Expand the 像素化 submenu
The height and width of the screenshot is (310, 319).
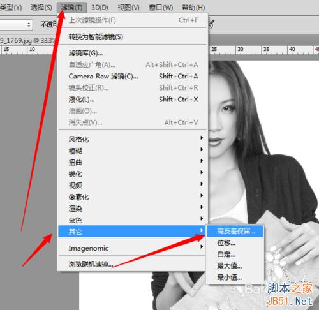pyautogui.click(x=133, y=197)
